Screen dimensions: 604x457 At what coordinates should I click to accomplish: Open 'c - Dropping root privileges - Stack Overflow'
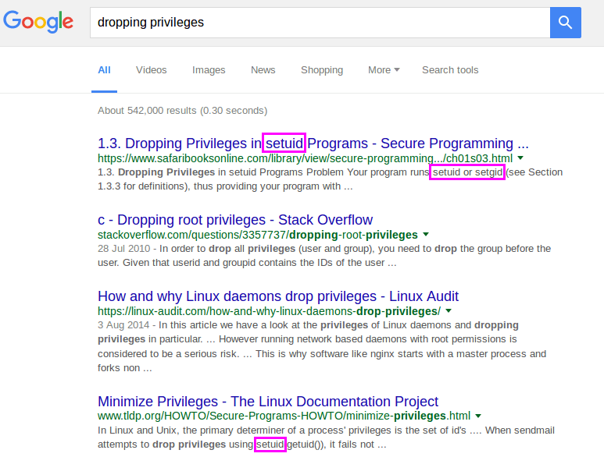tap(235, 220)
